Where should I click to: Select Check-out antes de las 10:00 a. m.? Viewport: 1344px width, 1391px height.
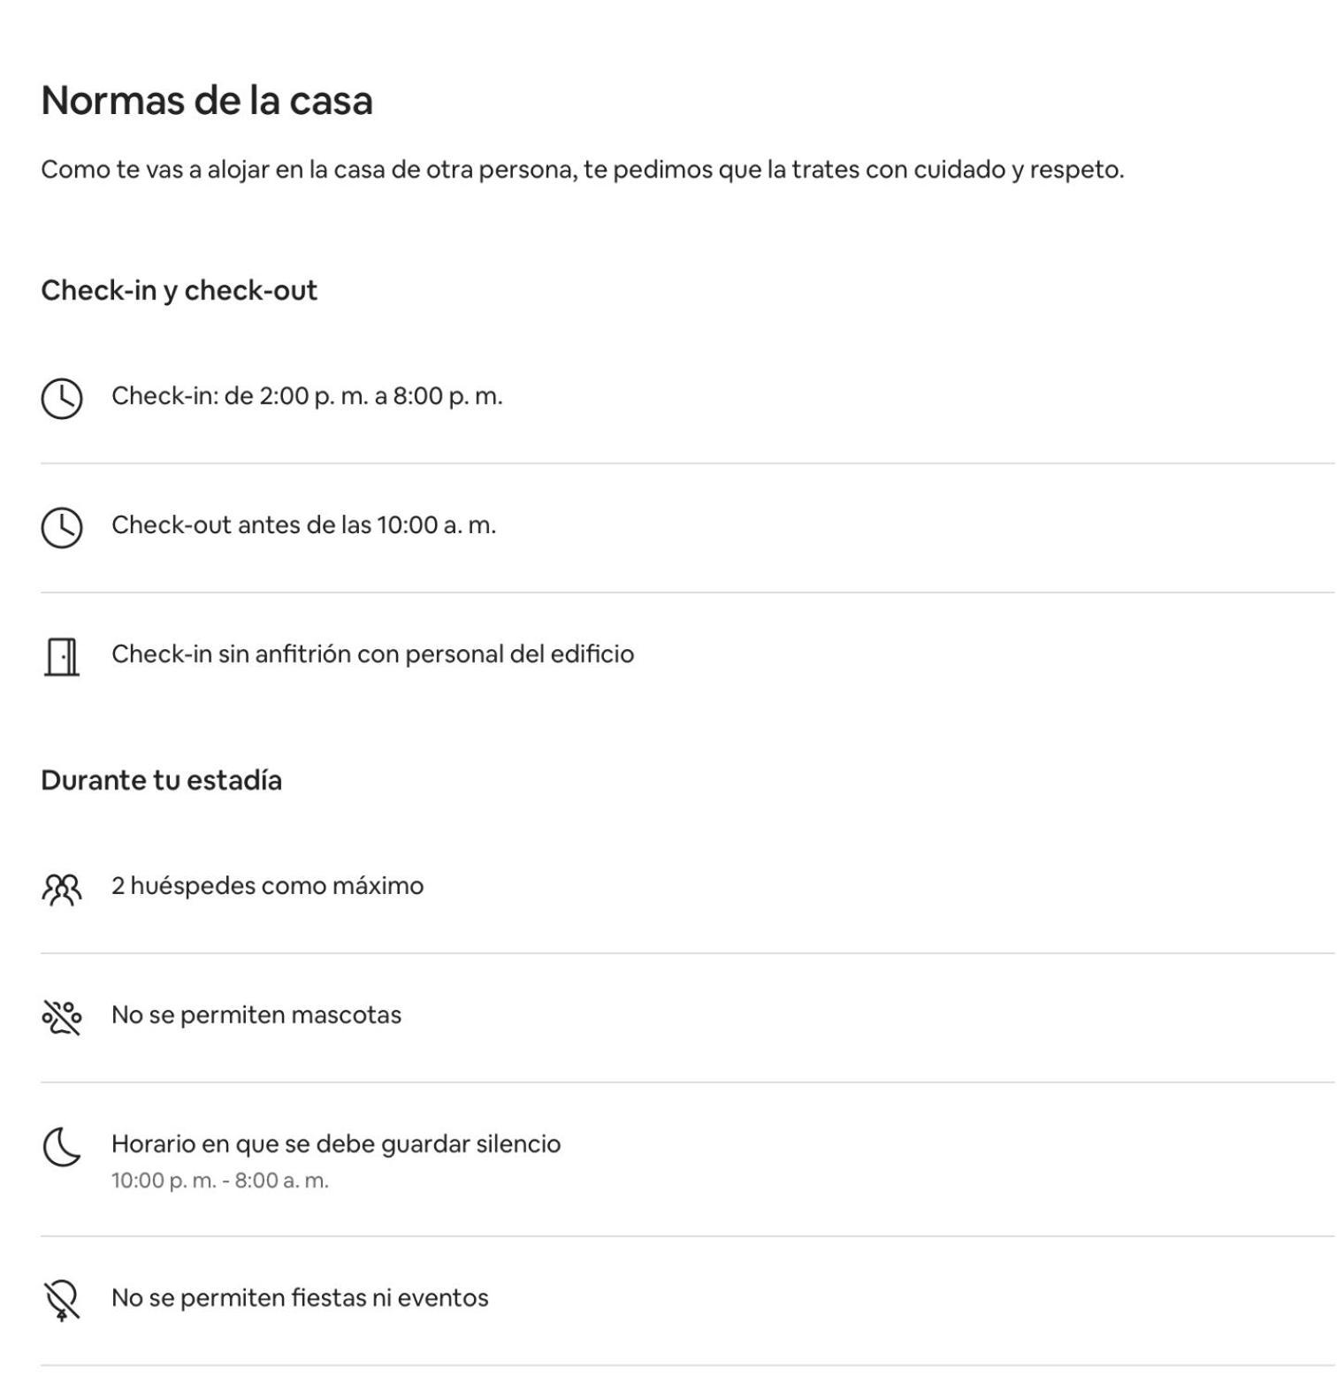303,524
